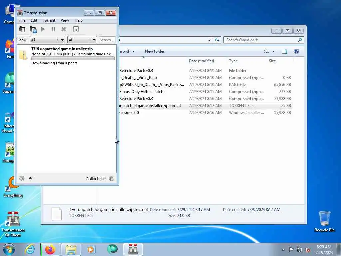Open the taskbar clock showing 8:20 AM
This screenshot has width=341, height=256.
click(324, 250)
